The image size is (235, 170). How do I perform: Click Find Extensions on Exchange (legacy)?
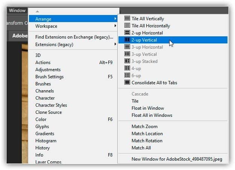coord(74,37)
